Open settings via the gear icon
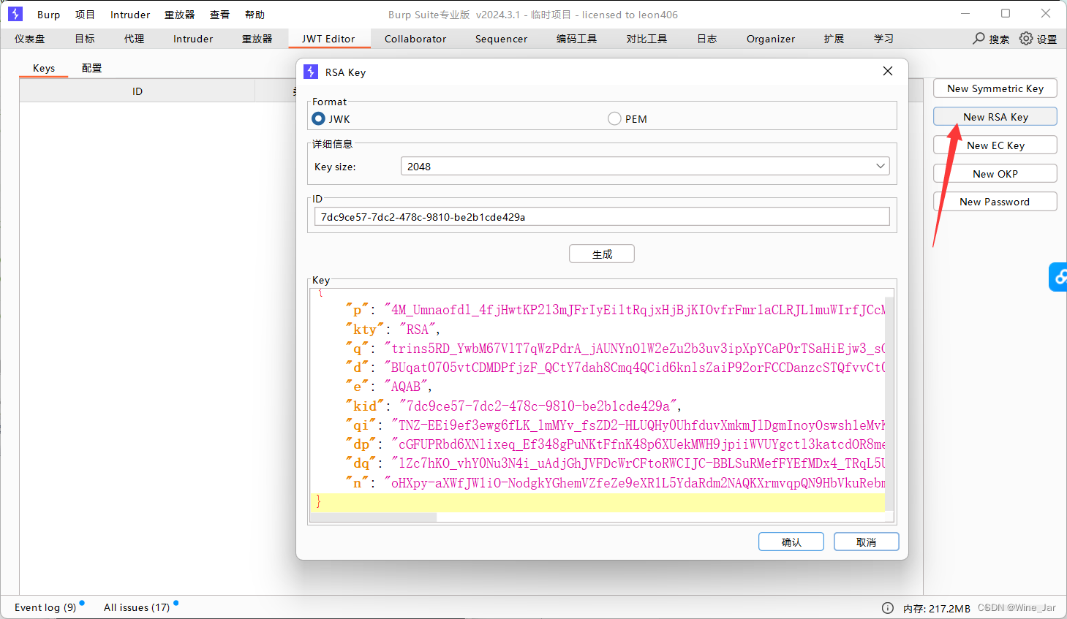This screenshot has width=1067, height=619. [x=1026, y=39]
